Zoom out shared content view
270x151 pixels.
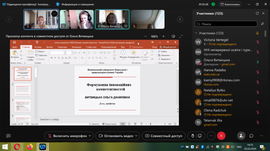point(146,36)
